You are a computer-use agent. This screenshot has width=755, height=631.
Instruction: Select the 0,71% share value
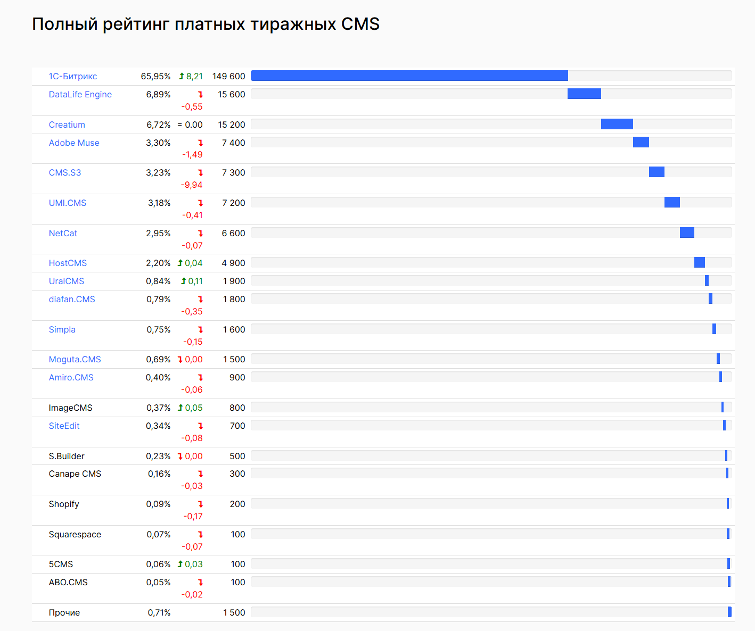click(x=159, y=612)
